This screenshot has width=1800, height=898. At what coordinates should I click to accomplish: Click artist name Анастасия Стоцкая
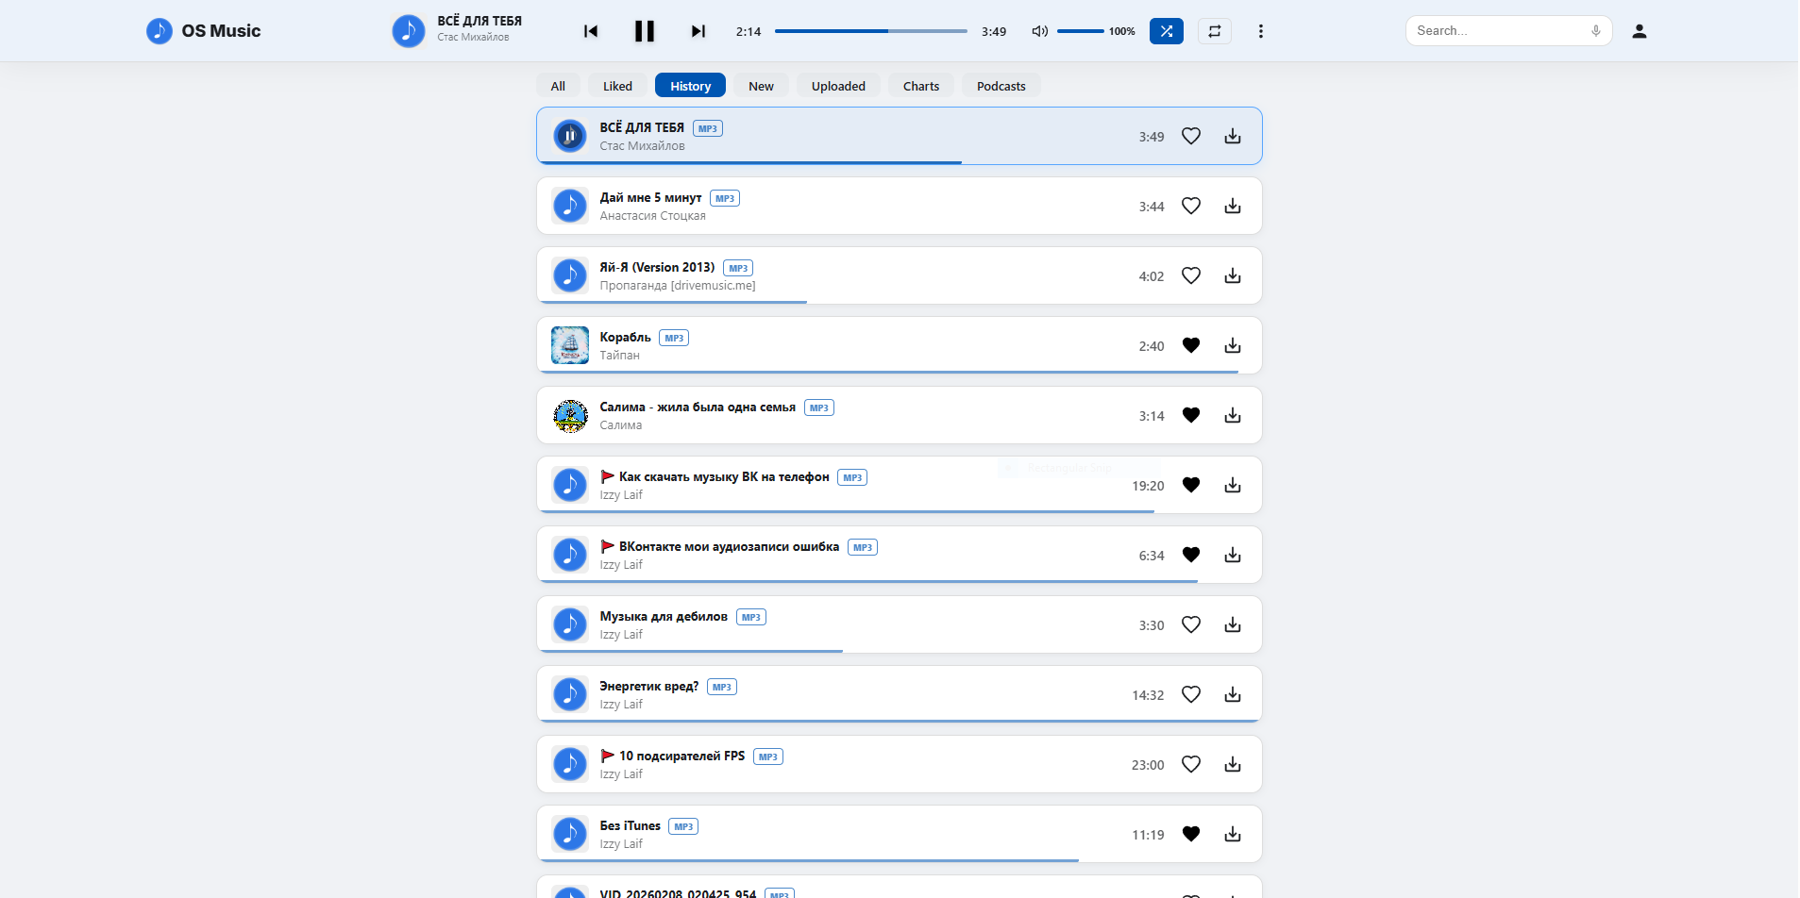click(x=652, y=216)
